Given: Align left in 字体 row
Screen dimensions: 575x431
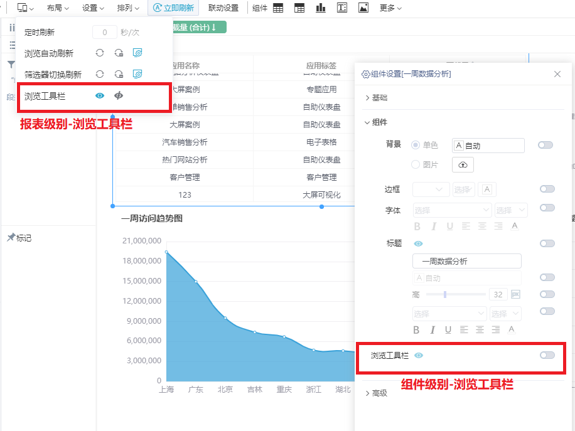Looking at the screenshot, I should (466, 226).
